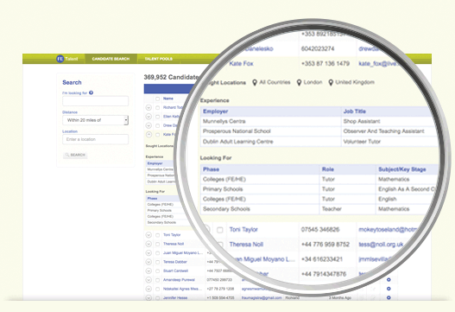Expand Theresa Noll's row chevron in the small list
This screenshot has width=455, height=312.
[149, 244]
